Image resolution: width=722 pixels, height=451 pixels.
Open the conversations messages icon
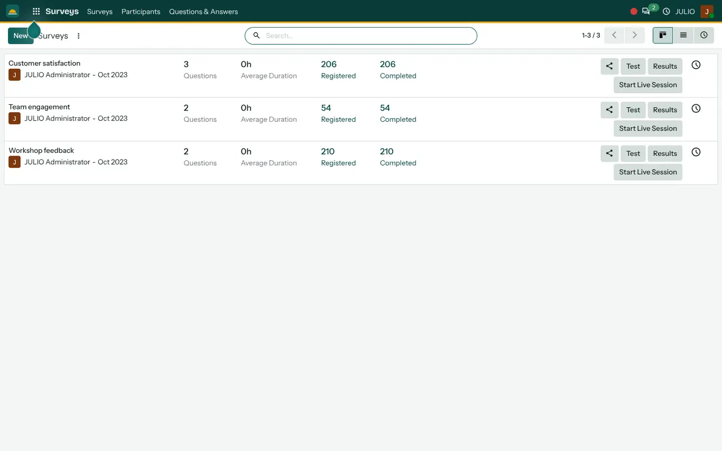pyautogui.click(x=646, y=11)
